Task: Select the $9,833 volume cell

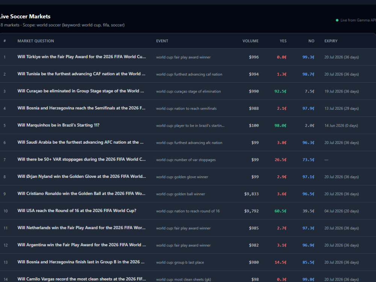Action: point(252,194)
